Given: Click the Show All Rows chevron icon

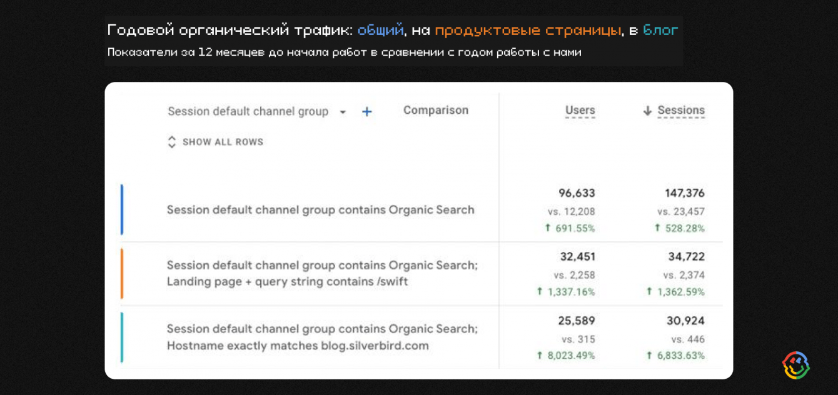Looking at the screenshot, I should point(172,142).
